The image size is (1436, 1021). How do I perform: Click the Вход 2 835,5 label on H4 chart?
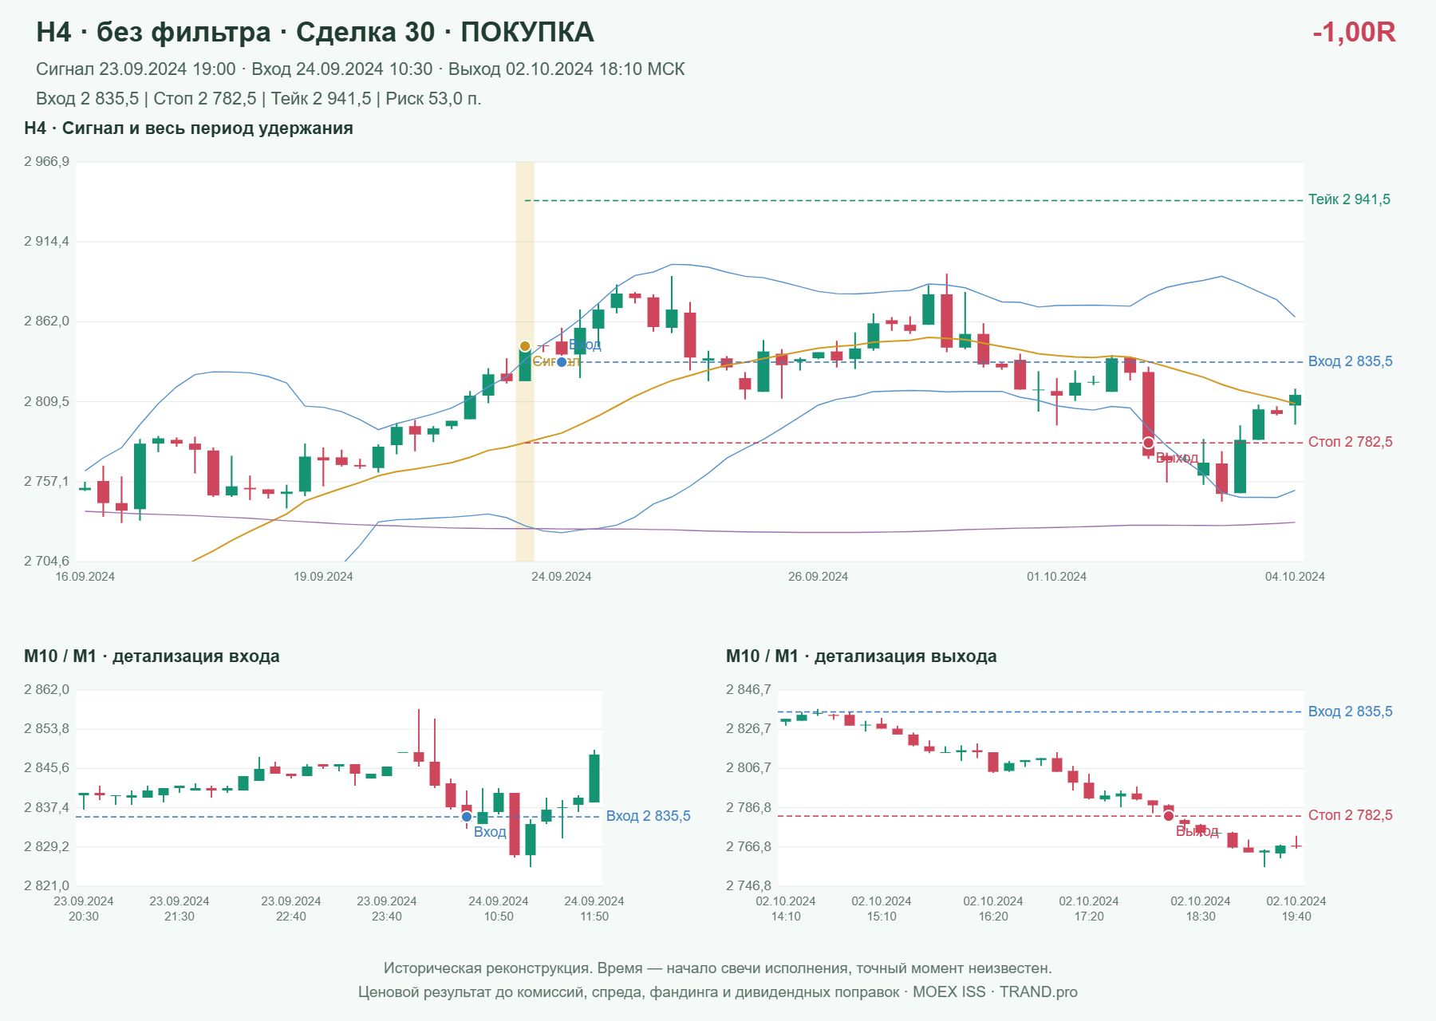(1351, 361)
